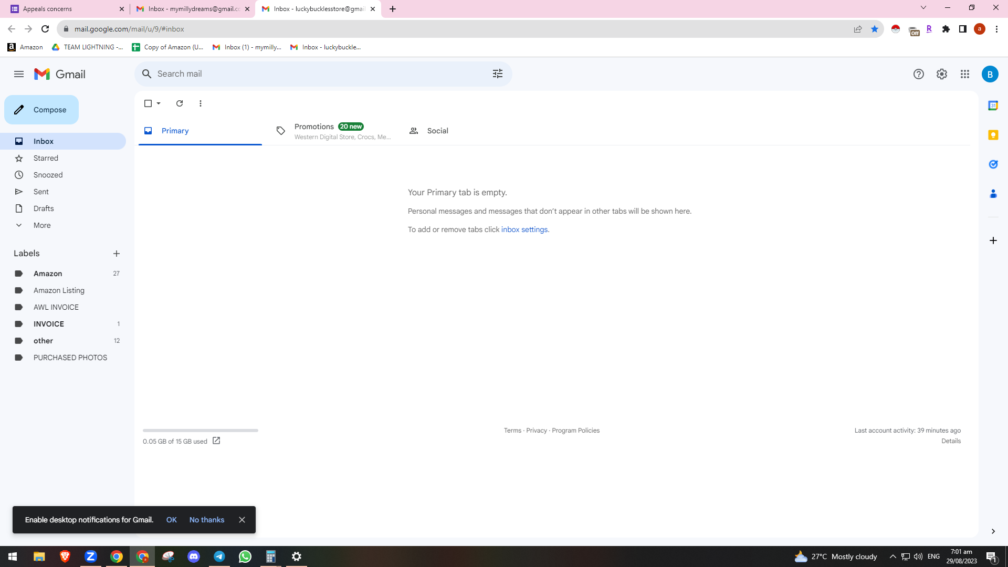This screenshot has height=567, width=1008.
Task: Click OK to enable desktop notifications
Action: 172,520
